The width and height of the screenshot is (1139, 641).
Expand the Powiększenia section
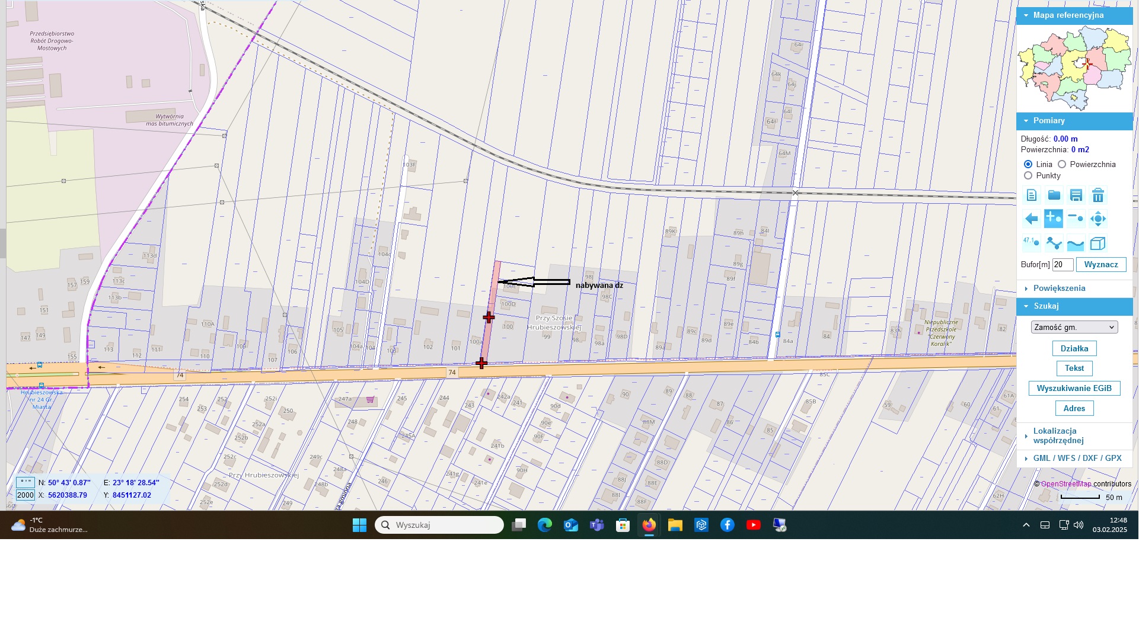(1059, 289)
